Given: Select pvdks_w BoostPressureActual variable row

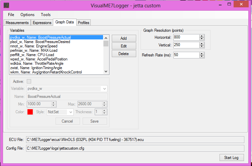Looking at the screenshot, I should pos(56,37).
